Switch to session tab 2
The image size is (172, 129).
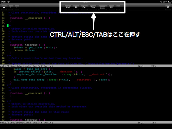pyautogui.click(x=17, y=7)
